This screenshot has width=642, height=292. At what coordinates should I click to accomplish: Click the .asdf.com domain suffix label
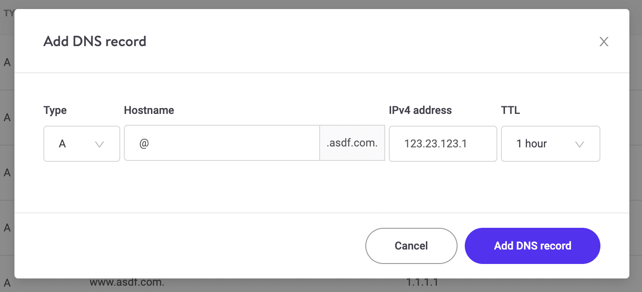tap(352, 143)
